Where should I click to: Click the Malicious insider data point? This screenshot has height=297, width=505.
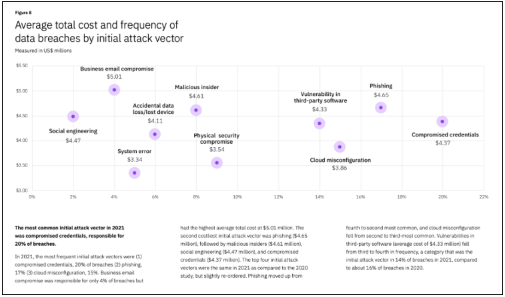195,110
